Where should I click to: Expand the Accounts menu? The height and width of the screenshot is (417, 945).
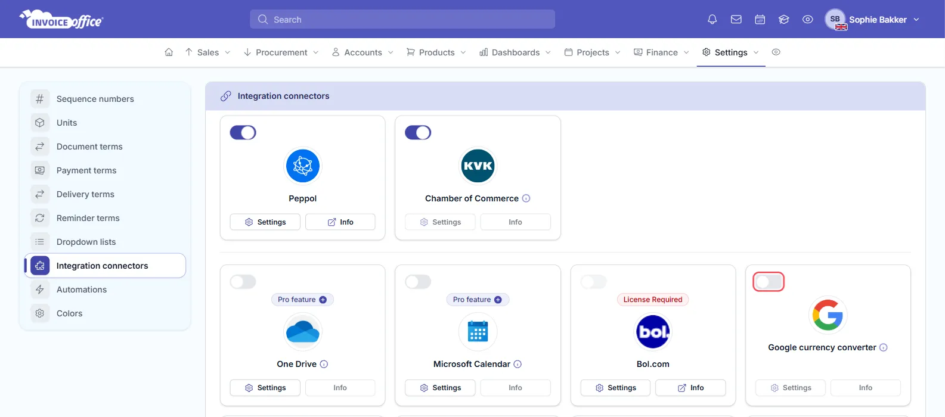click(x=362, y=52)
